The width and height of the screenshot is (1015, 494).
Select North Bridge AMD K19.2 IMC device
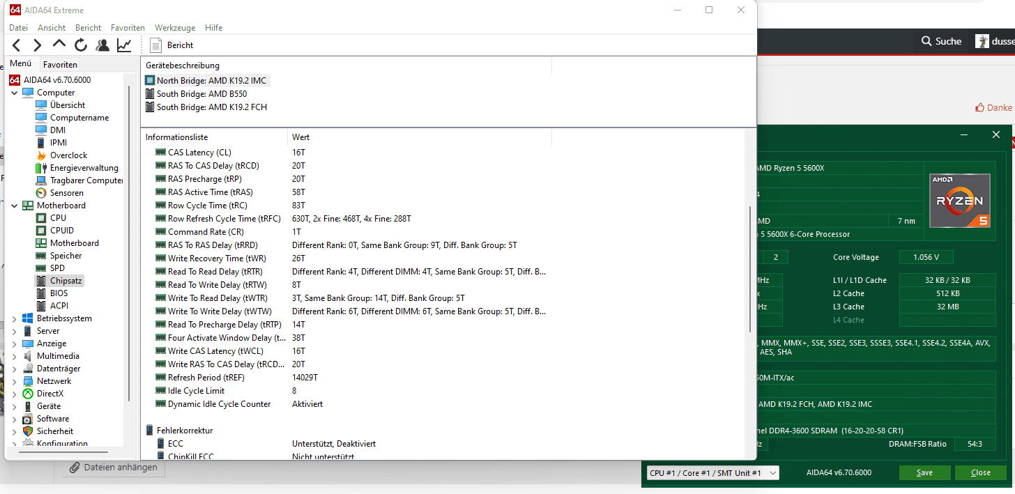(211, 81)
